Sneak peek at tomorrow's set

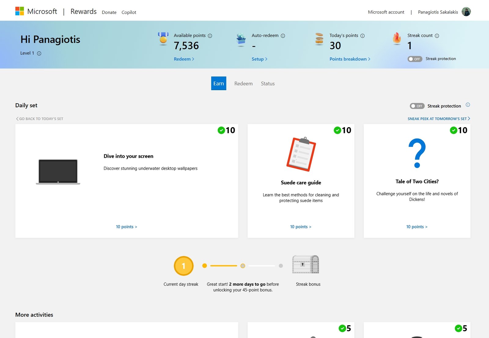439,119
